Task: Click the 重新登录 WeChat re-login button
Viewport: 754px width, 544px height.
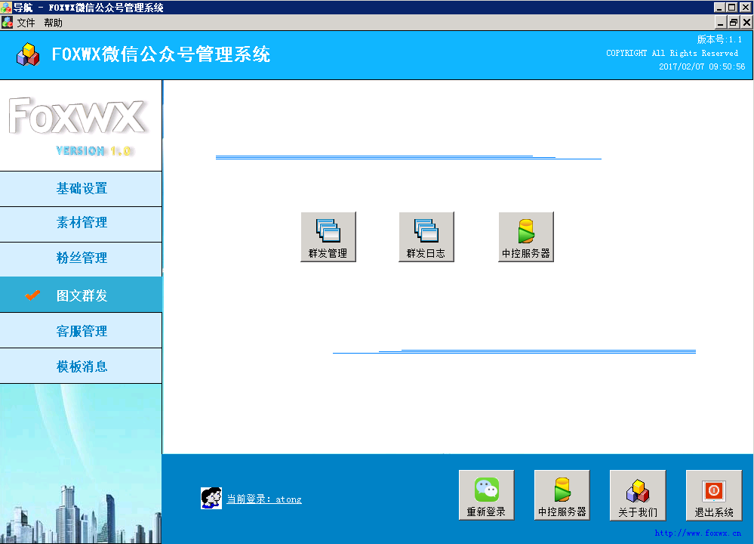Action: tap(486, 495)
